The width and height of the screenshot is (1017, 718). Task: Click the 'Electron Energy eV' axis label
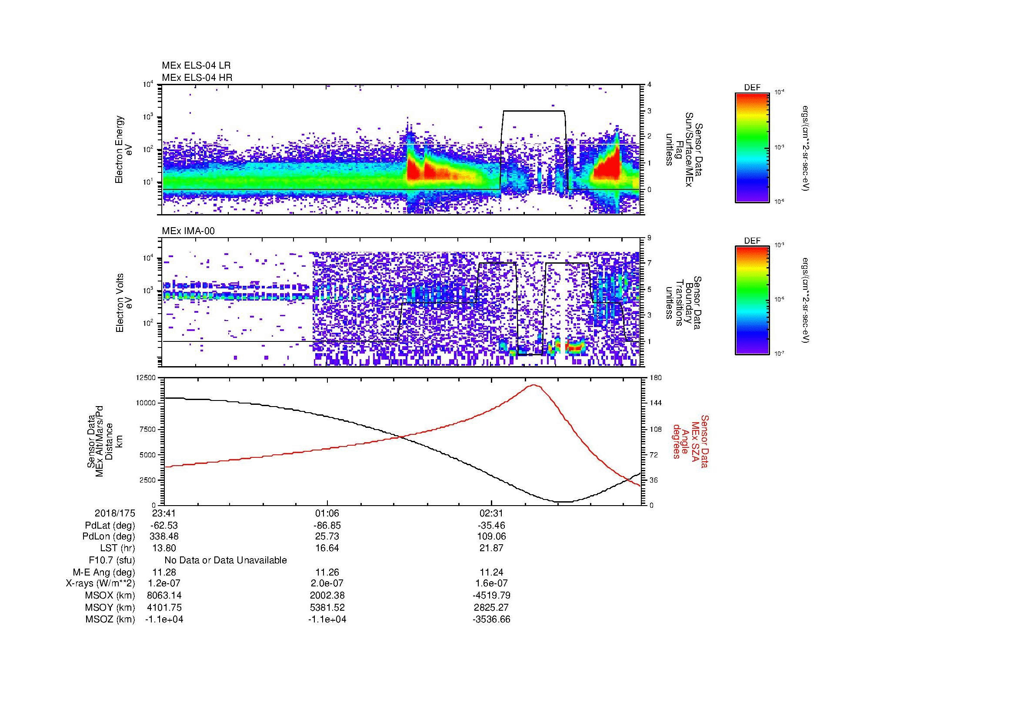(123, 149)
